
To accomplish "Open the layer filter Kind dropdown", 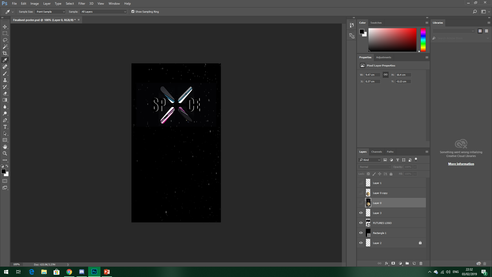I will coord(370,160).
